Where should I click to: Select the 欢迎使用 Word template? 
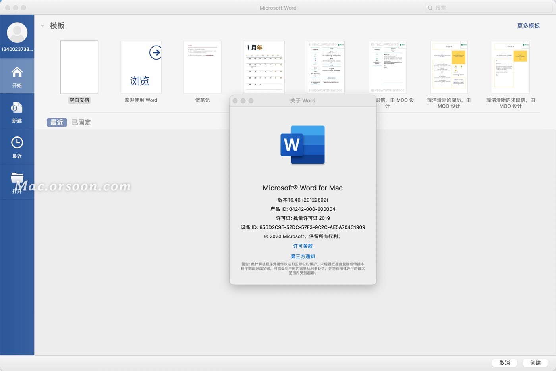(x=141, y=67)
